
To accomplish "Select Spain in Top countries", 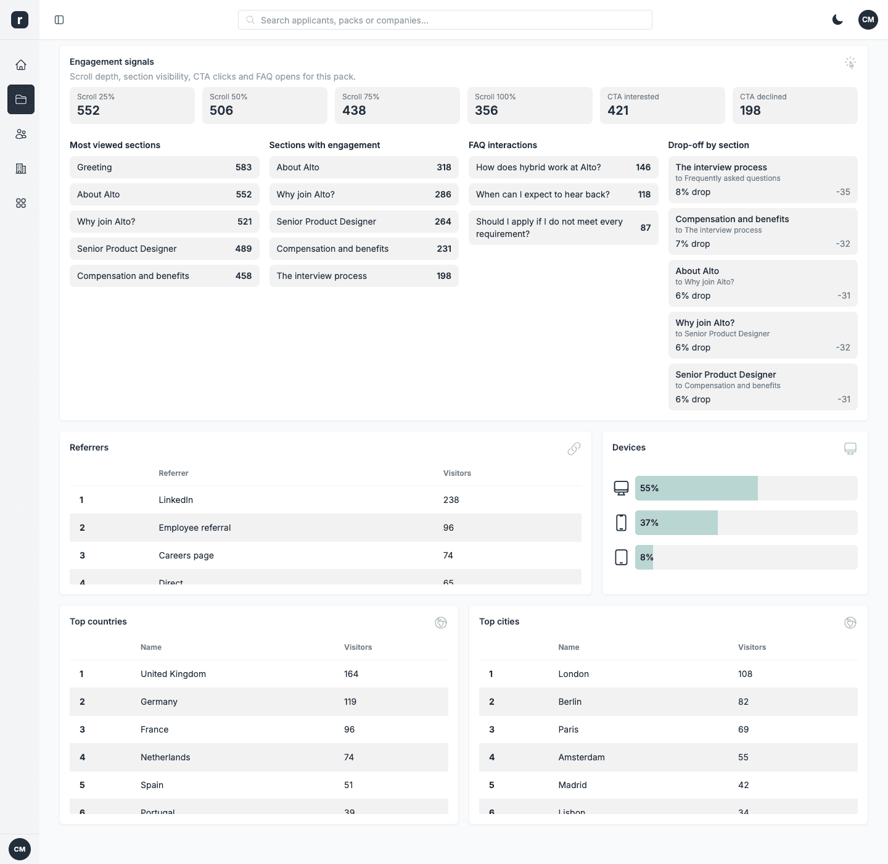I will point(259,785).
